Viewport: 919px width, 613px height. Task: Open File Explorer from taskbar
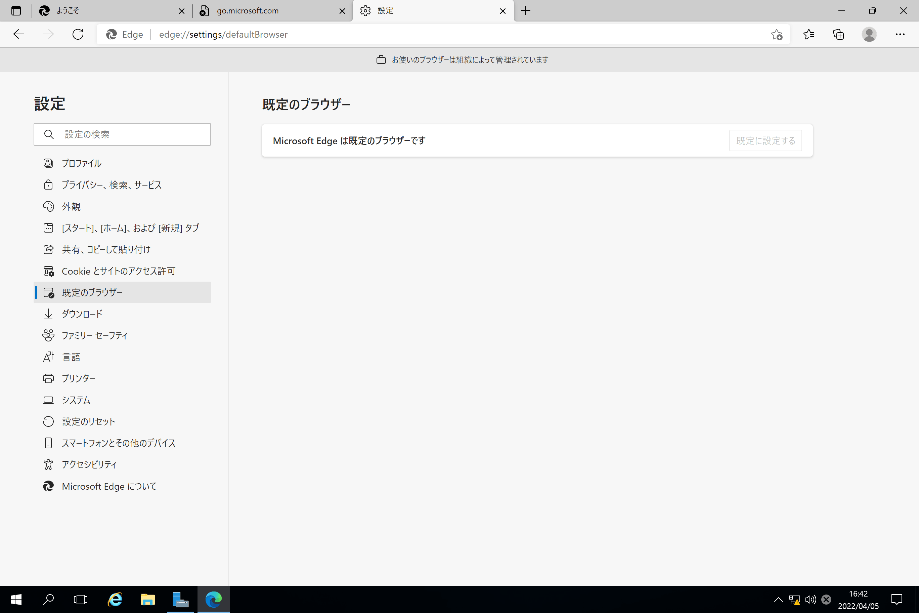click(x=147, y=599)
